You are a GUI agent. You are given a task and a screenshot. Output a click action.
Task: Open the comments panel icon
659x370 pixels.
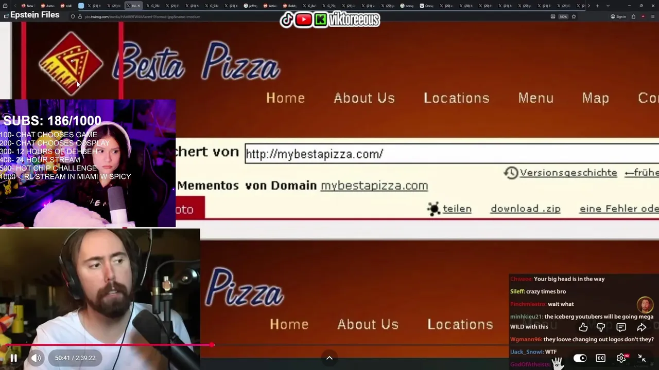(621, 327)
